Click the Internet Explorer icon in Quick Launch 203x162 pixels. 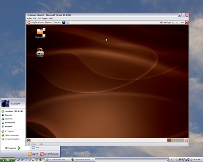point(22,160)
